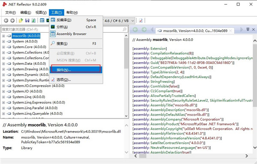The width and height of the screenshot is (257, 164).
Task: Expand the System.Data (4.0.0.0) node
Action: click(x=3, y=64)
